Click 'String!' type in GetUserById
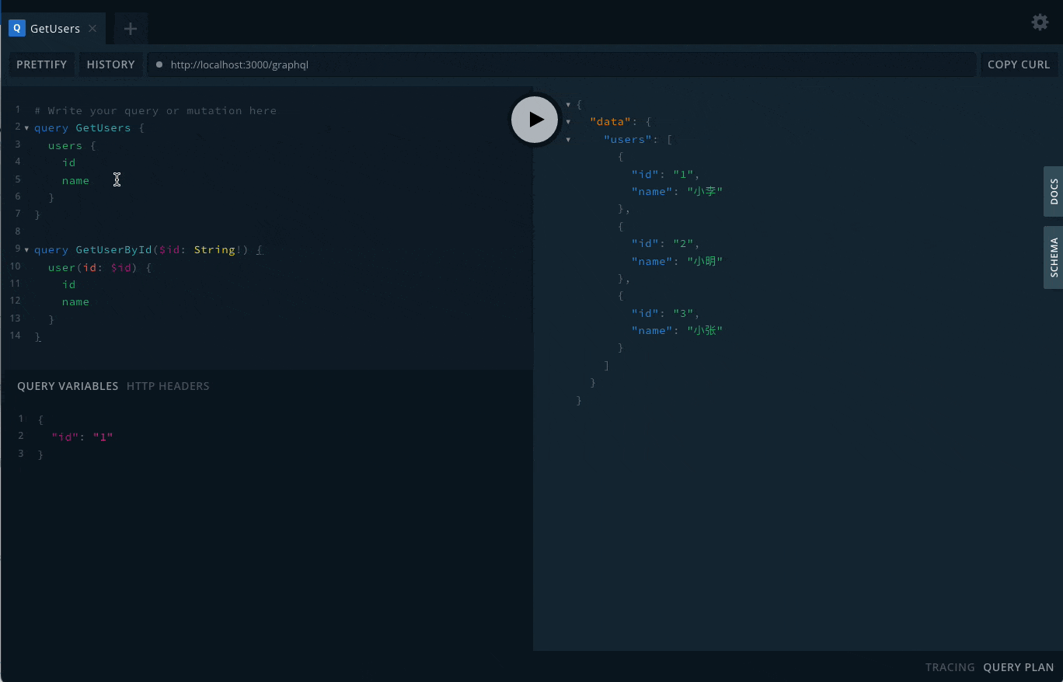The width and height of the screenshot is (1063, 682). point(221,249)
